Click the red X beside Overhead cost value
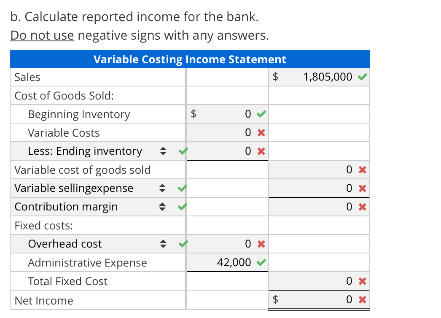This screenshot has height=318, width=441. [x=261, y=244]
